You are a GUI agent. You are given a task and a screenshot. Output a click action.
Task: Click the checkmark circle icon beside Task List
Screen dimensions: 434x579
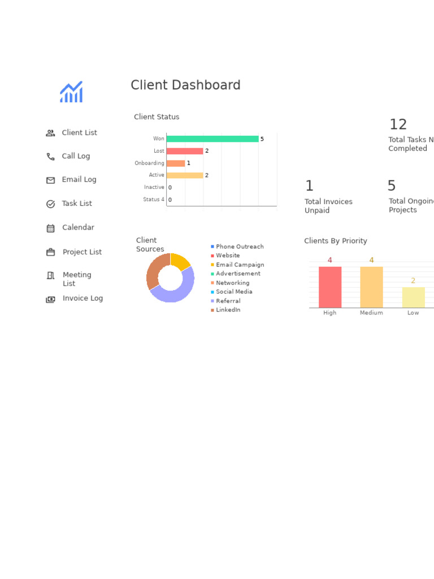point(50,204)
